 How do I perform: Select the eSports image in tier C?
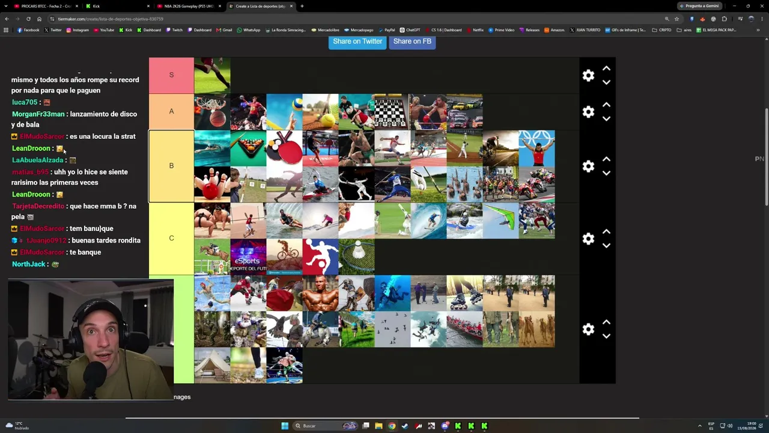click(x=248, y=257)
